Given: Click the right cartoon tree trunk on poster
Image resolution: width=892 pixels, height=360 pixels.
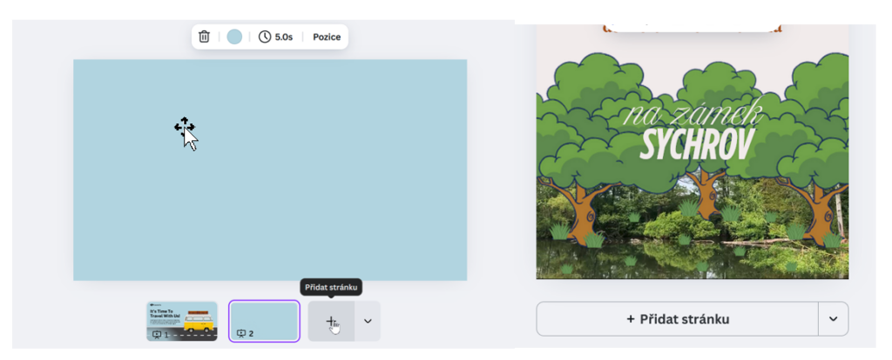Looking at the screenshot, I should pyautogui.click(x=819, y=211).
